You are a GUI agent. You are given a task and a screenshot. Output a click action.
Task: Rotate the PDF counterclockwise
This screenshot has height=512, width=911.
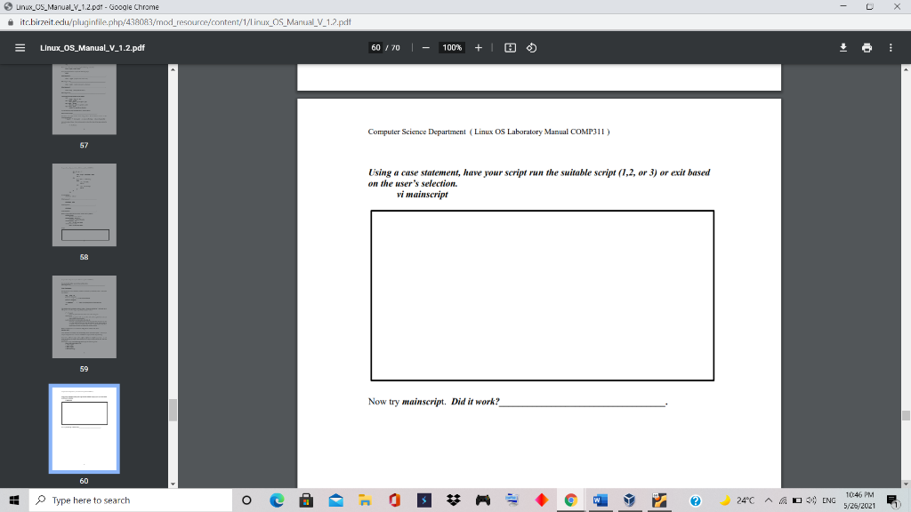pos(532,48)
